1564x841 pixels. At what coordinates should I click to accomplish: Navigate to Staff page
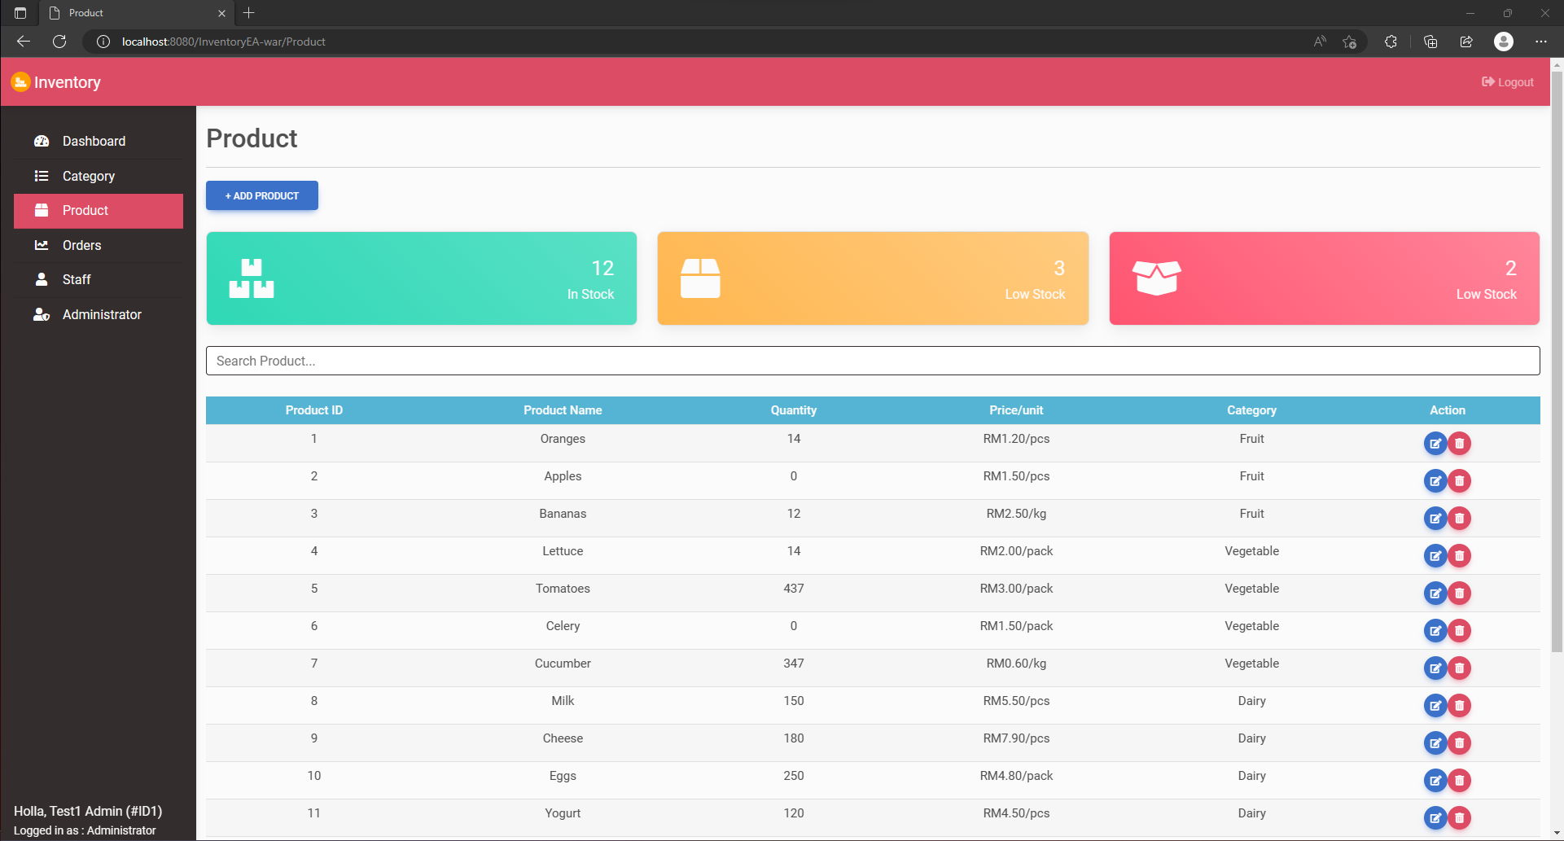click(99, 279)
